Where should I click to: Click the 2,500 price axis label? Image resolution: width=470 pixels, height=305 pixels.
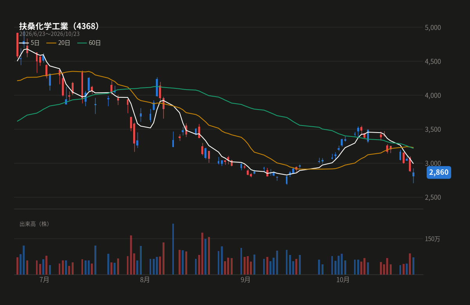coord(433,197)
